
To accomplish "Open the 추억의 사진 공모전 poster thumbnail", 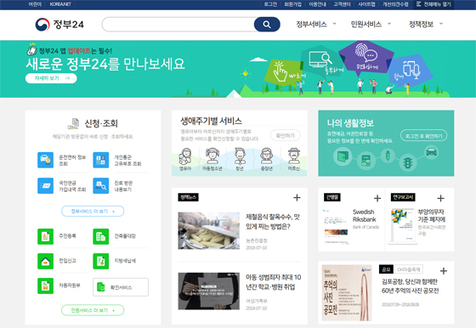I will (x=347, y=293).
